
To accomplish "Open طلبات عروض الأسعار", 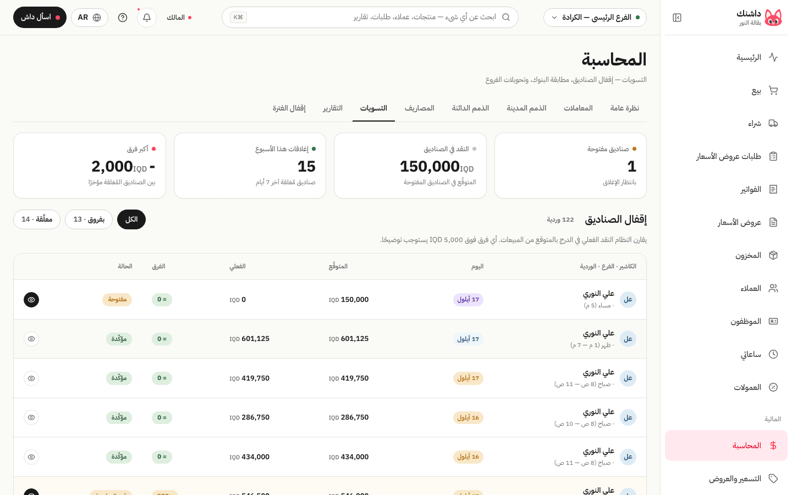I will point(726,156).
